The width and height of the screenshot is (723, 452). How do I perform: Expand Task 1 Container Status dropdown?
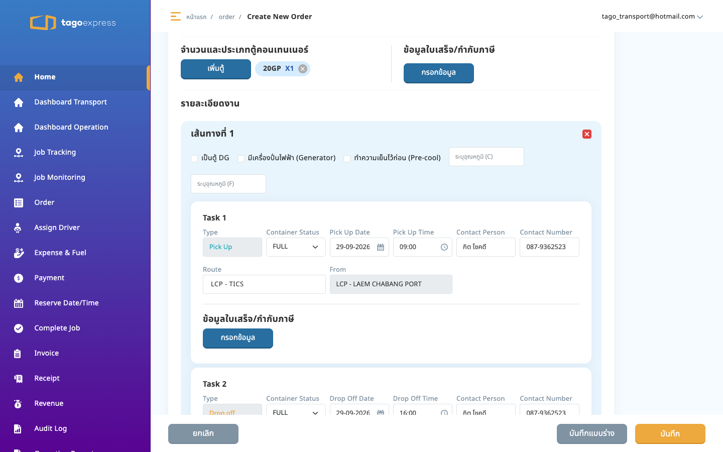pyautogui.click(x=296, y=247)
